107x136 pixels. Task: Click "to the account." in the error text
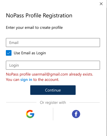click(x=46, y=80)
